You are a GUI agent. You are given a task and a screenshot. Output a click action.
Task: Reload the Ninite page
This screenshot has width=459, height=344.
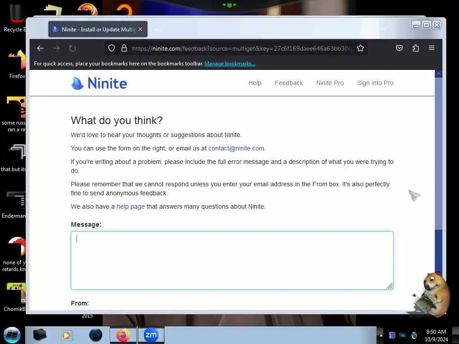click(x=73, y=48)
